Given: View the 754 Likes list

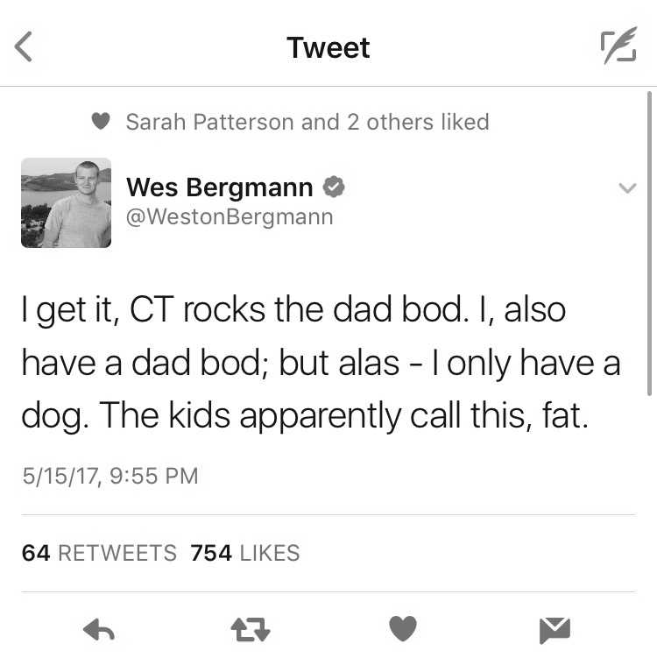Looking at the screenshot, I should (245, 553).
